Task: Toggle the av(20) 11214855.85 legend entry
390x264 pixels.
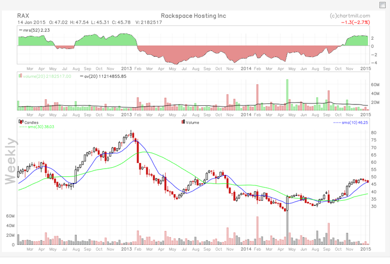Action: click(x=103, y=76)
